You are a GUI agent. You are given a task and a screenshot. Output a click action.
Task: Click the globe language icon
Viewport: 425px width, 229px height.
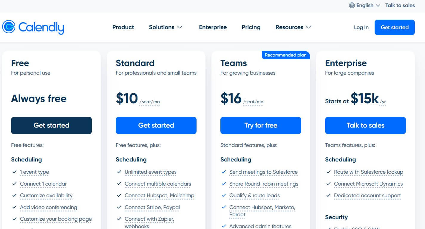coord(352,5)
